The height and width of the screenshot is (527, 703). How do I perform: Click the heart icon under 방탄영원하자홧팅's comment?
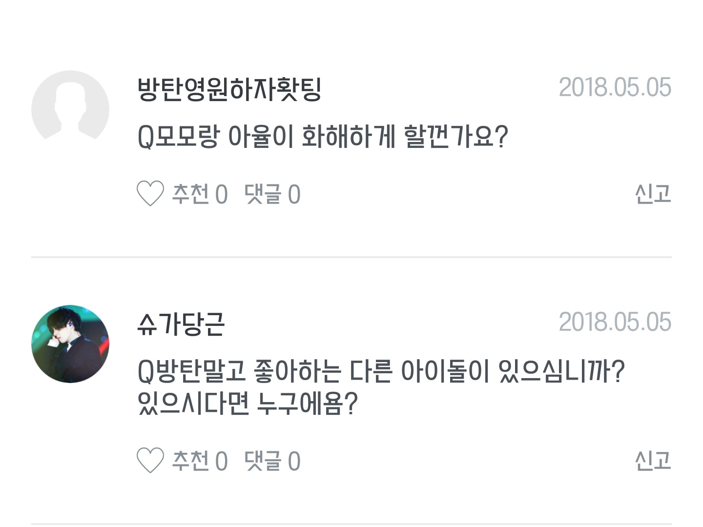coord(150,194)
